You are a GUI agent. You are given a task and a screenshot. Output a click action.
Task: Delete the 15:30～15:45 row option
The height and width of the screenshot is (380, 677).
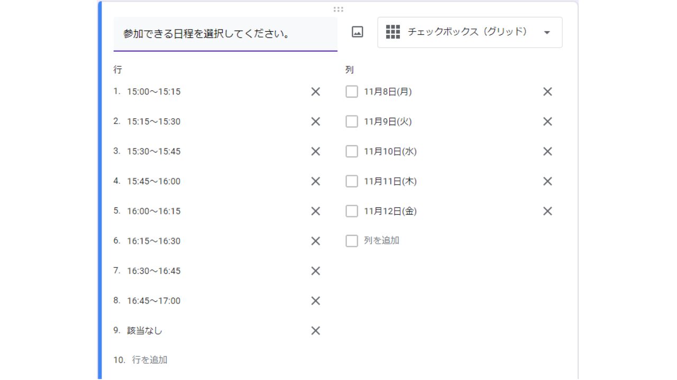[316, 151]
